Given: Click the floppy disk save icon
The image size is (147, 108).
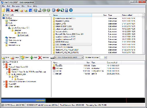Looking at the screenshot, I should (8, 10).
